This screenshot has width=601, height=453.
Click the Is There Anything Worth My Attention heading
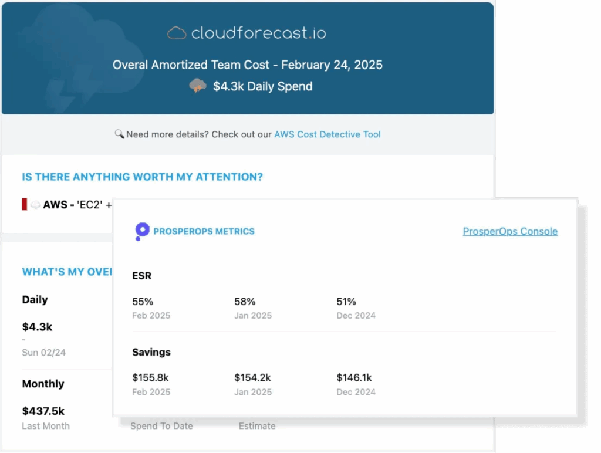click(142, 177)
